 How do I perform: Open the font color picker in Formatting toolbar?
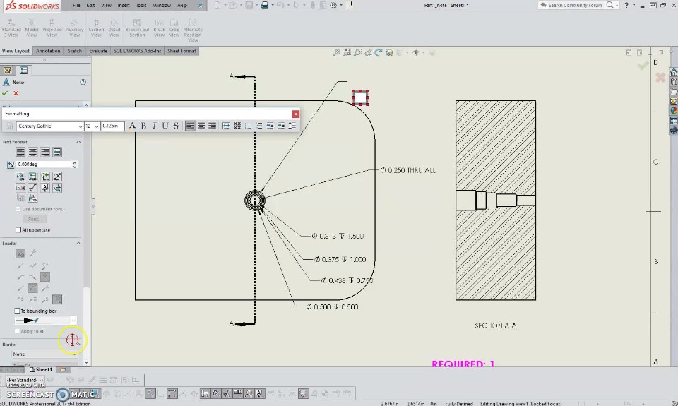point(132,126)
